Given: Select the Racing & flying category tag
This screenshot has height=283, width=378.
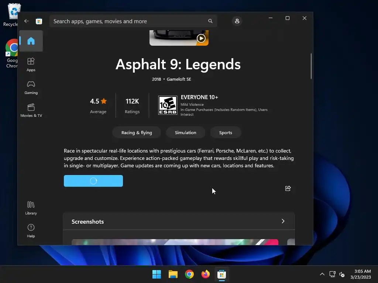Looking at the screenshot, I should [x=137, y=133].
